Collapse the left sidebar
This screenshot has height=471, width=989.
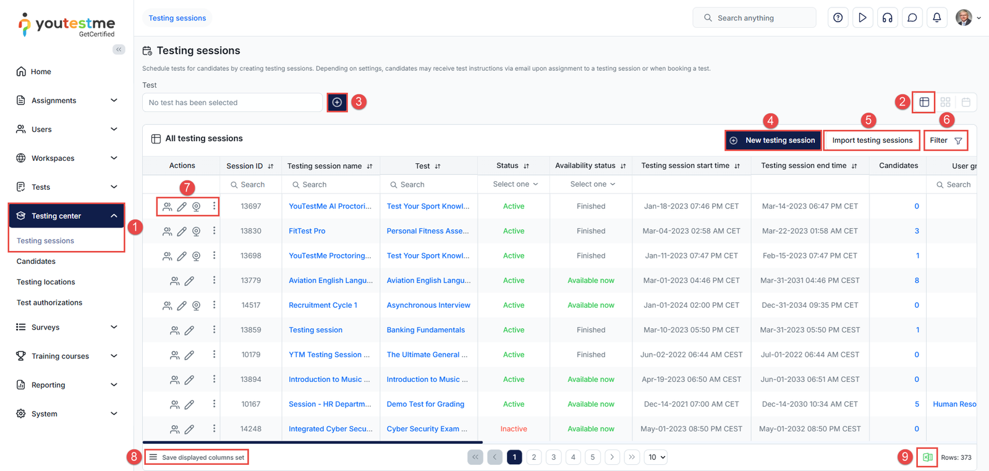(119, 49)
